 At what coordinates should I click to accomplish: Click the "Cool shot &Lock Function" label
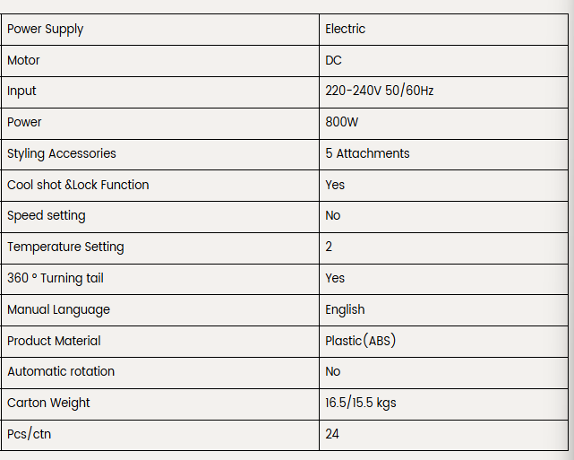[x=78, y=185]
